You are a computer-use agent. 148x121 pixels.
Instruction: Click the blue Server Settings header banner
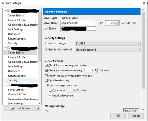tap(92, 12)
